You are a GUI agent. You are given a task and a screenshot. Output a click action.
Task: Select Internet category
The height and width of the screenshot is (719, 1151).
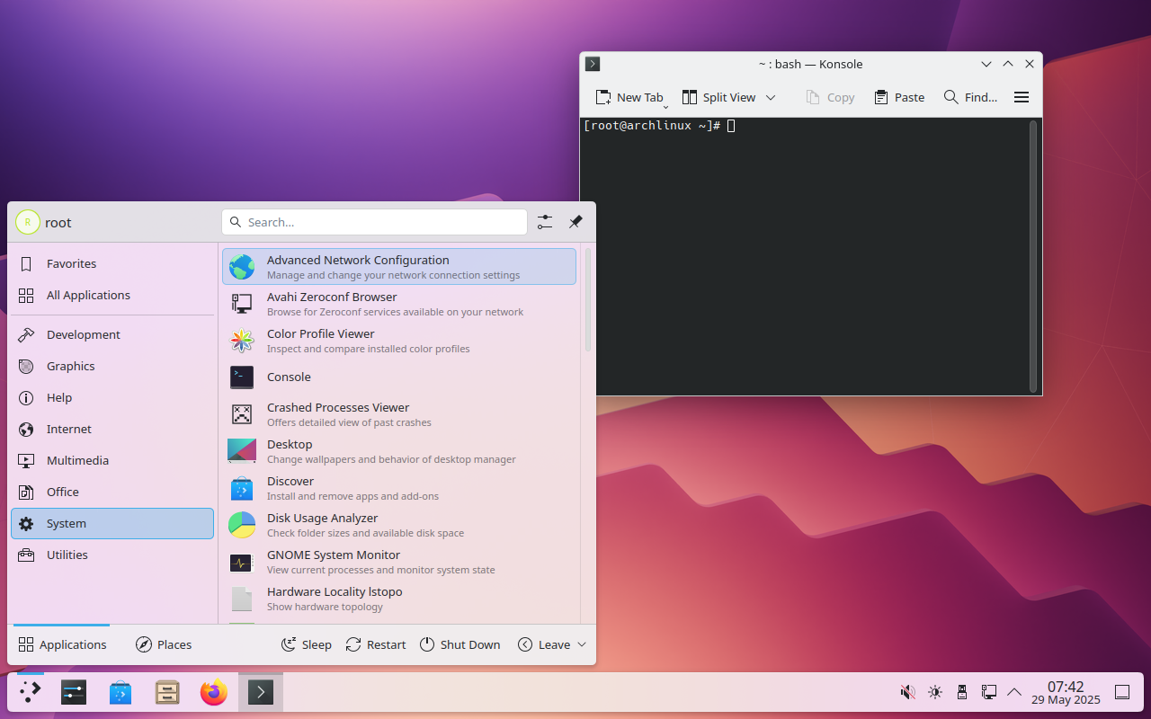[112, 429]
